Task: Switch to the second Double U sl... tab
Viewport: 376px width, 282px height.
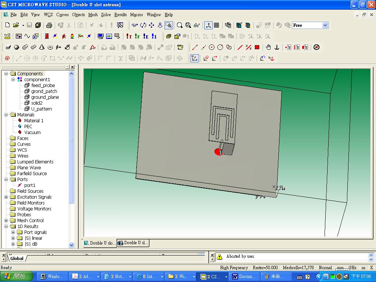Action: [133, 243]
